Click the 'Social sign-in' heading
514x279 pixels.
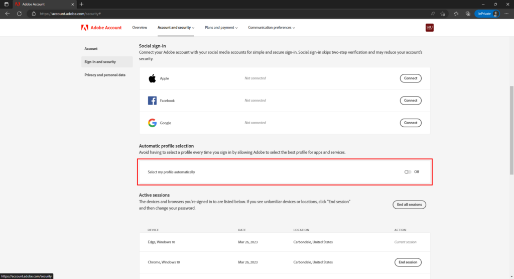pos(153,46)
